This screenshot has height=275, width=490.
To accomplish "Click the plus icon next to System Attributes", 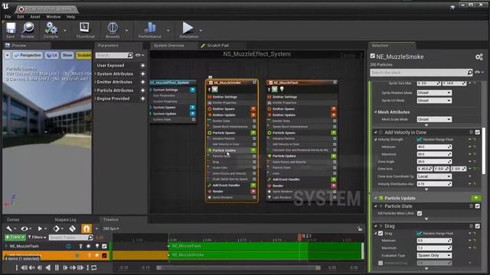I will pyautogui.click(x=143, y=74).
